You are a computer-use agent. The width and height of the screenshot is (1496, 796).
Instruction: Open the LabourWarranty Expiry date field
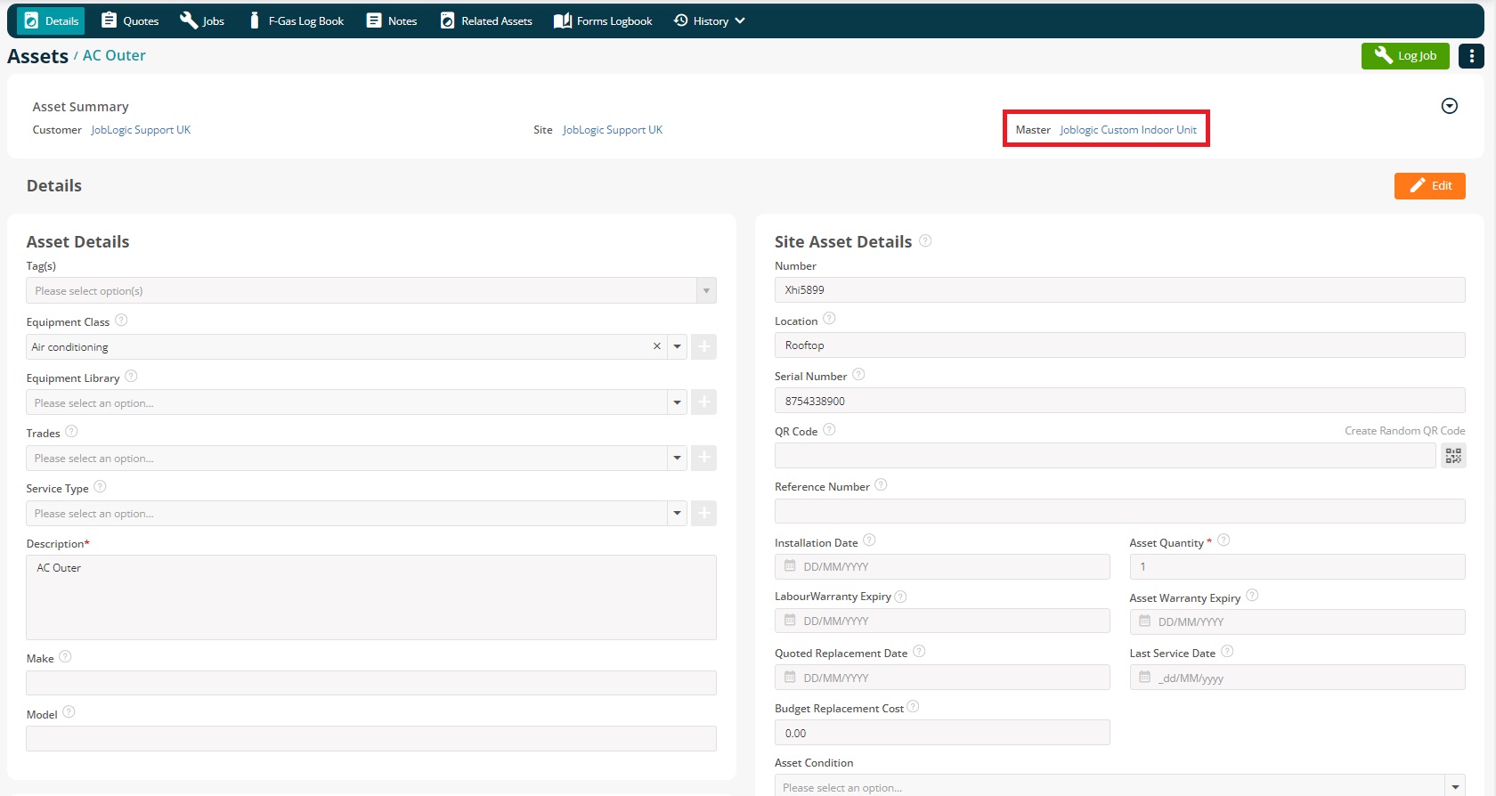(x=942, y=621)
